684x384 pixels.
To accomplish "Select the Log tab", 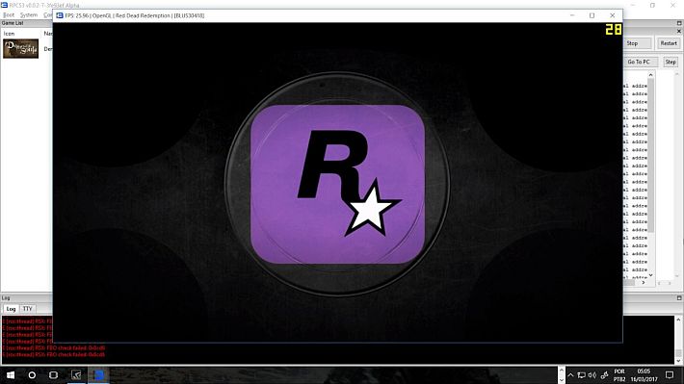I will (x=11, y=309).
